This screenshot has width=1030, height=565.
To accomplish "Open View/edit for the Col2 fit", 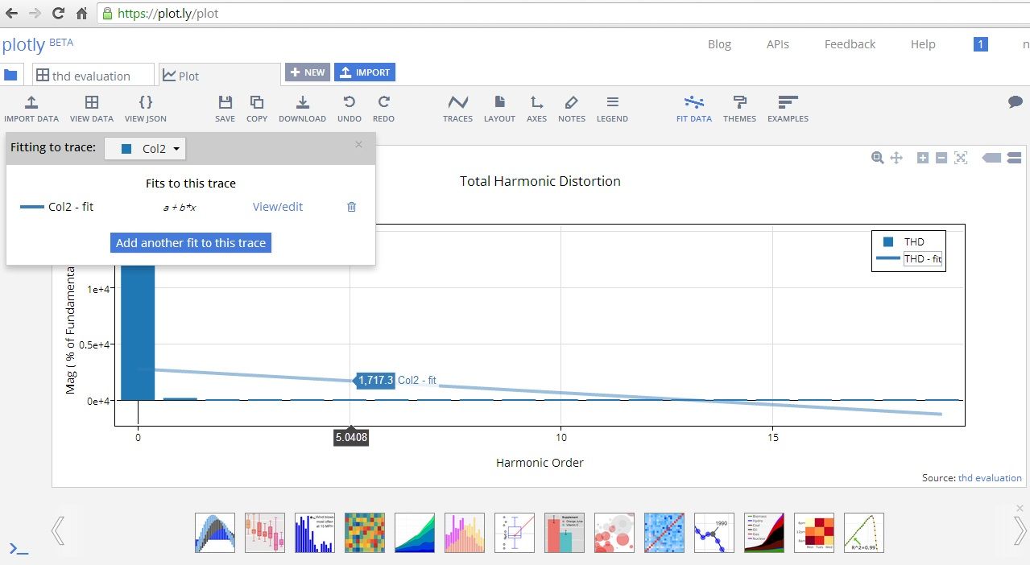I will tap(277, 207).
